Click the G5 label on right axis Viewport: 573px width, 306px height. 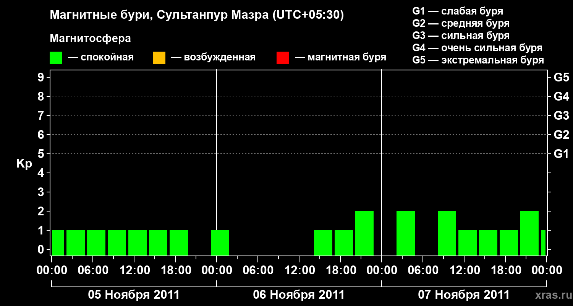(561, 77)
